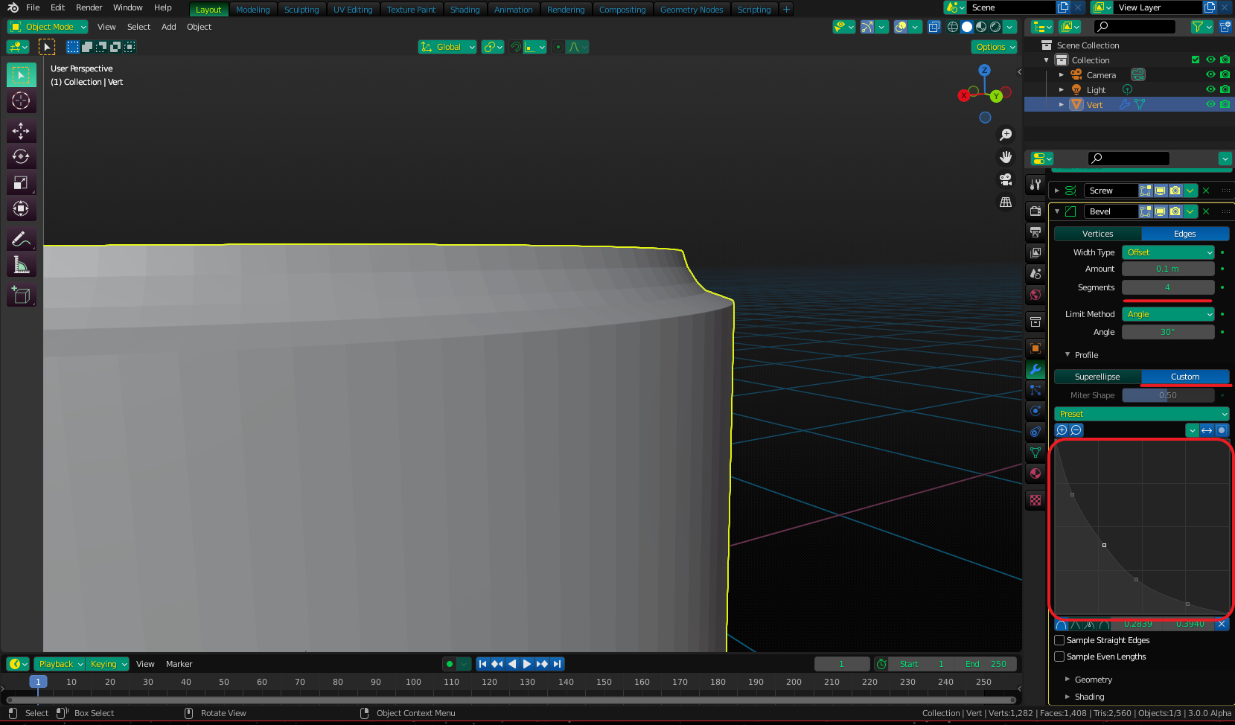Open the Object properties tab
This screenshot has height=725, width=1235.
pyautogui.click(x=1035, y=348)
